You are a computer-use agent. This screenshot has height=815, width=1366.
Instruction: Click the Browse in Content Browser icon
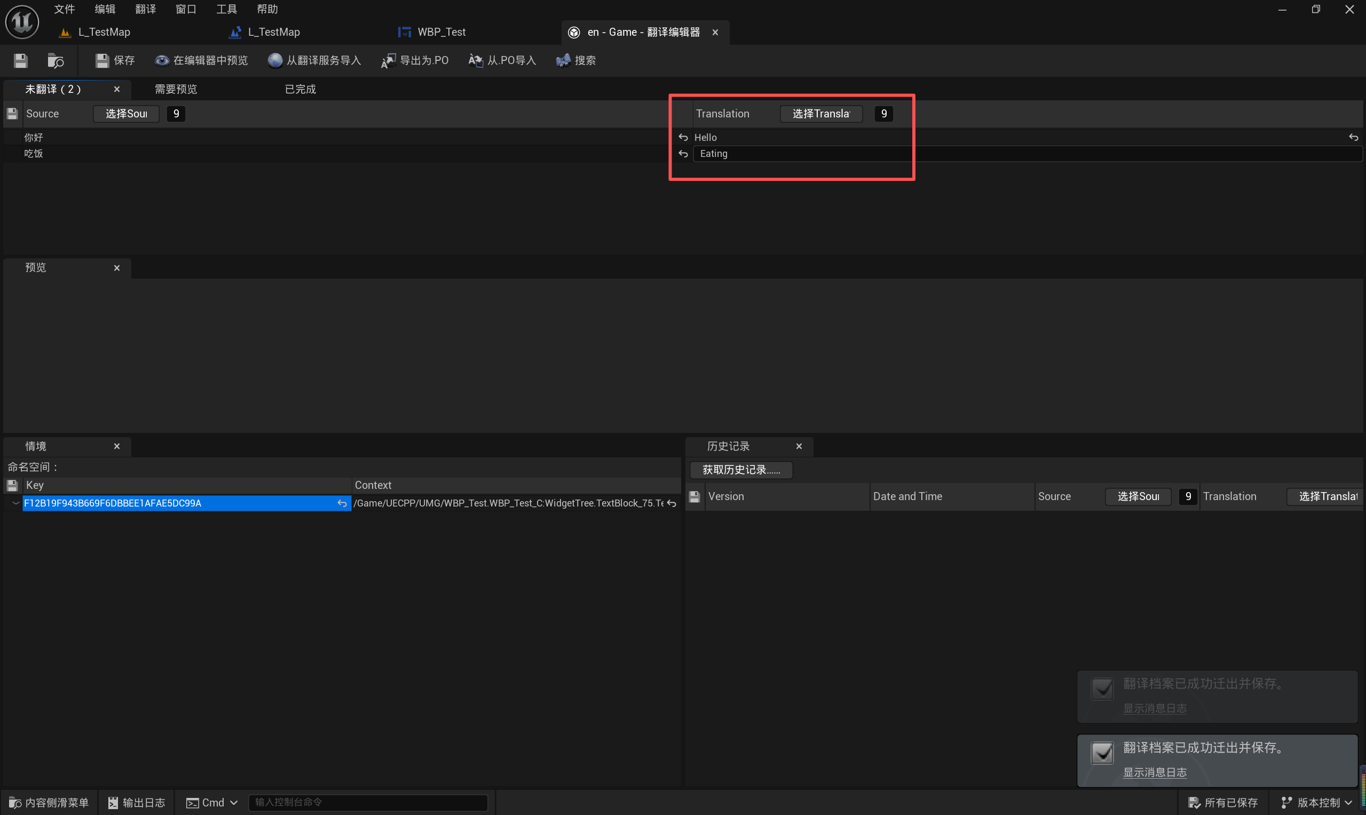point(56,60)
